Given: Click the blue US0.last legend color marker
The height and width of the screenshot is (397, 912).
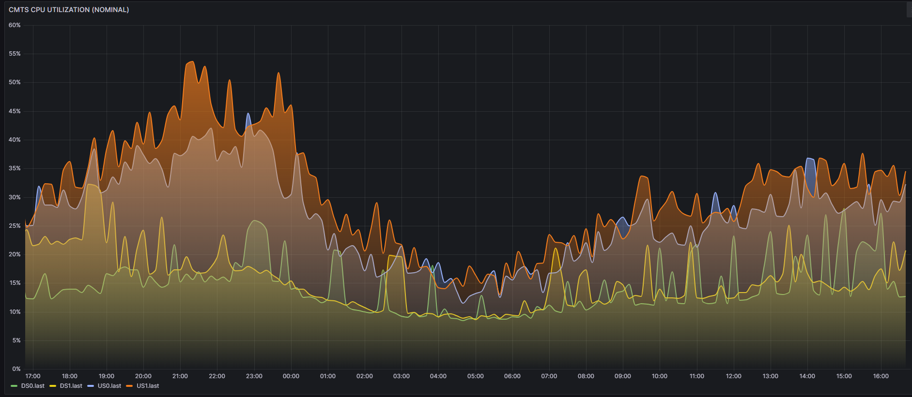Looking at the screenshot, I should coord(91,386).
